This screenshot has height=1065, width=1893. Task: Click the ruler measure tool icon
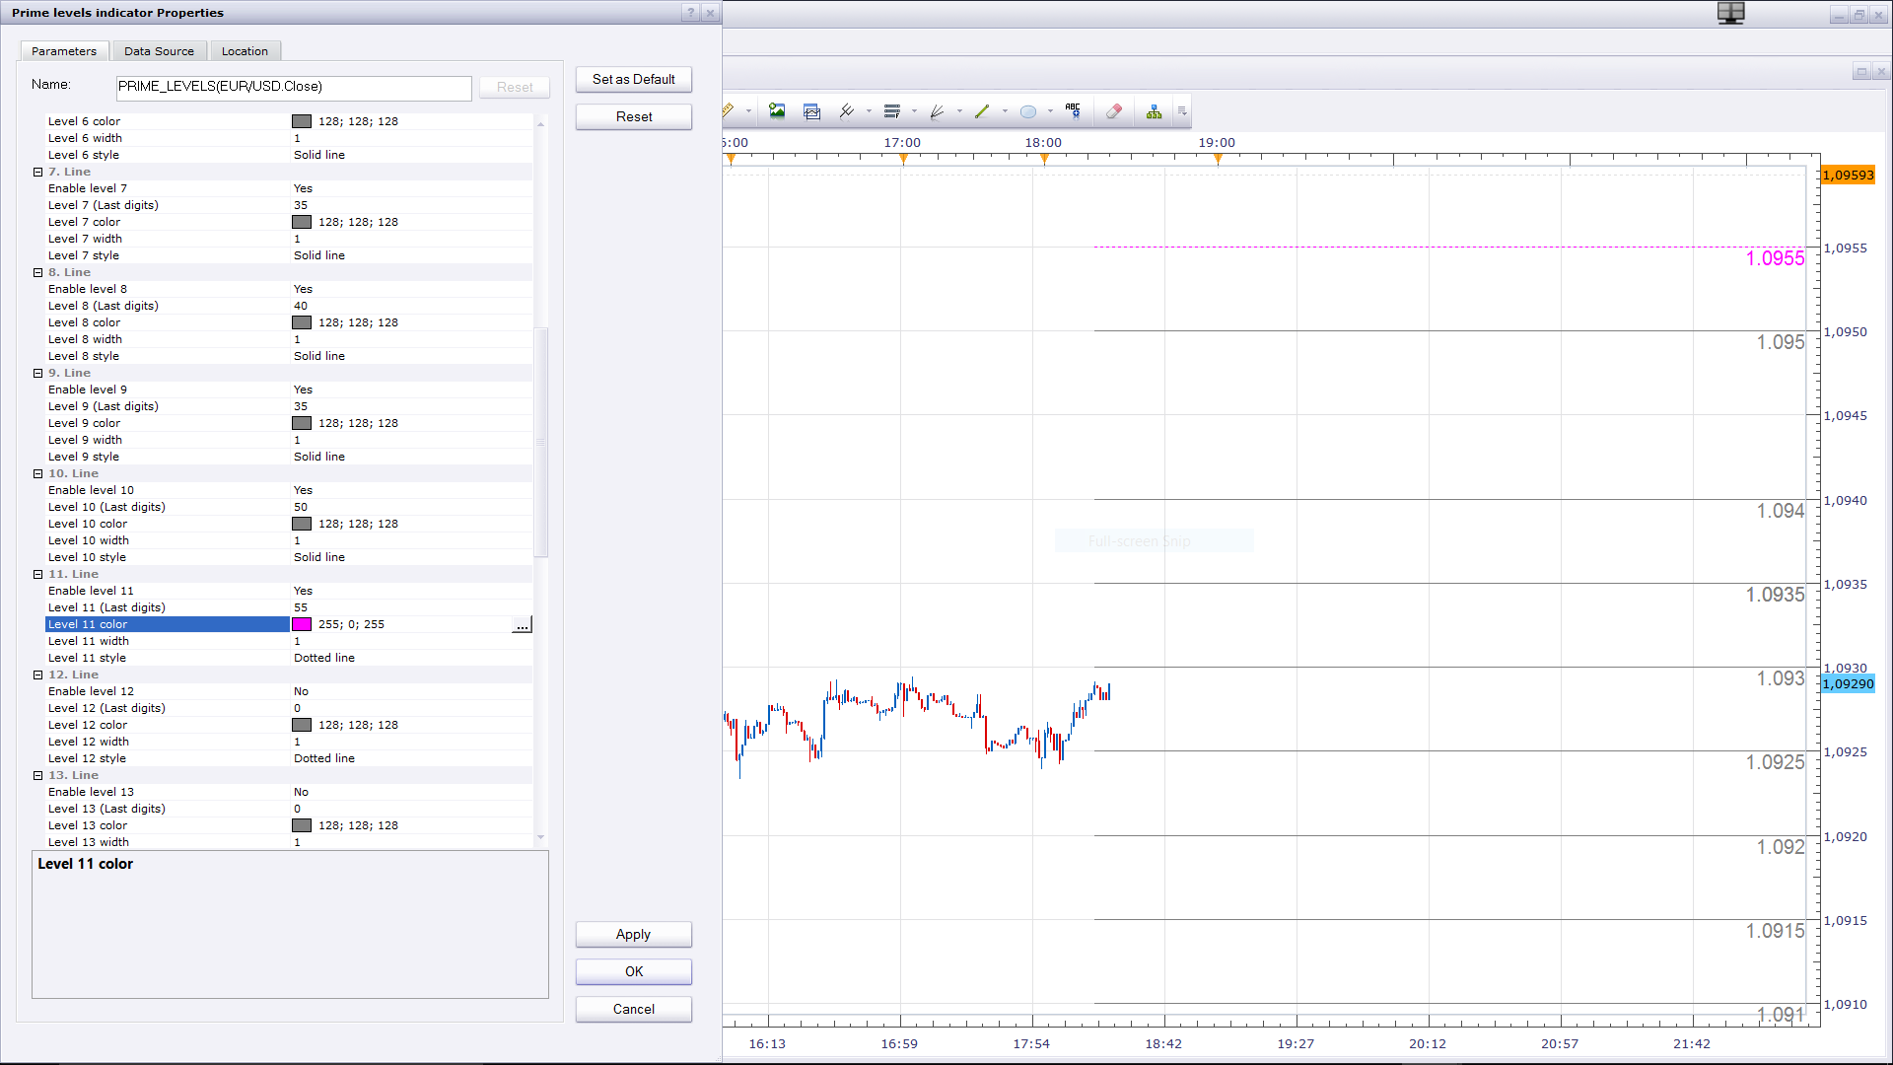729,111
